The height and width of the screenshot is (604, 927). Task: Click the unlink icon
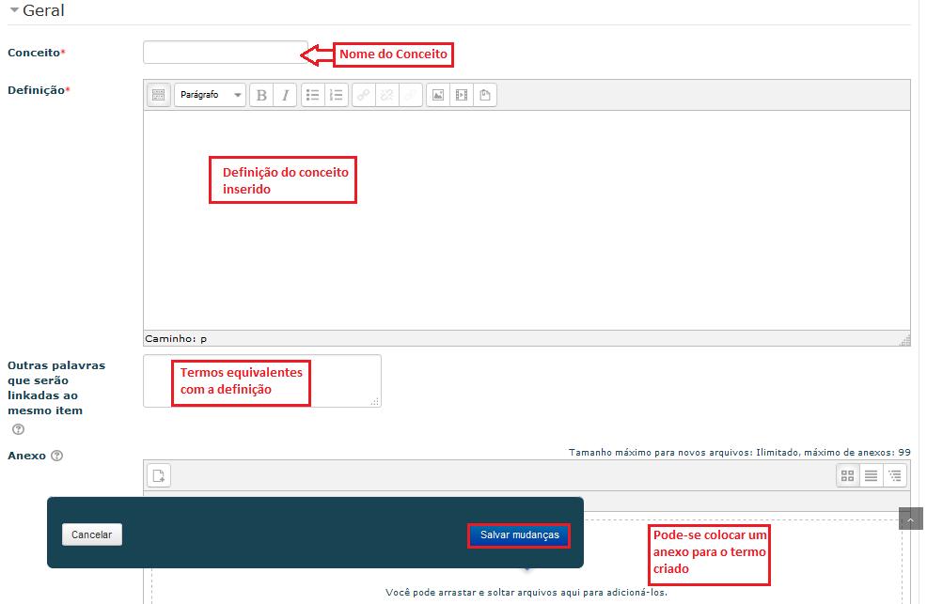click(x=387, y=95)
